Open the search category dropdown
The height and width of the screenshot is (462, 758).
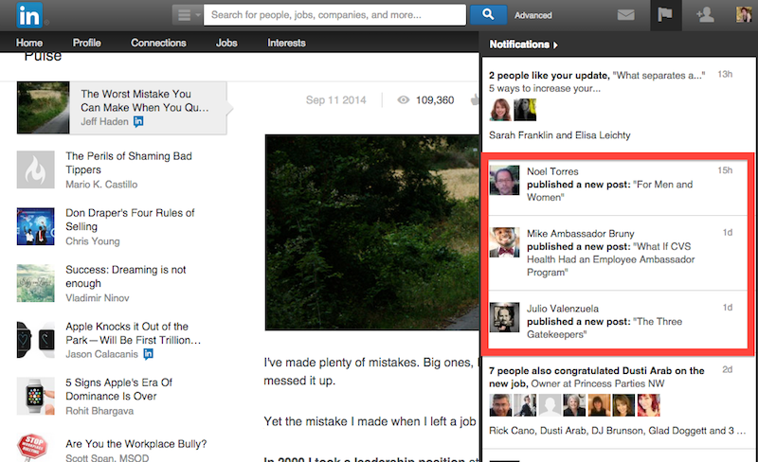[187, 15]
